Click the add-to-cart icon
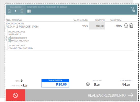Viewport: 140px width, 102px height. click(x=133, y=9)
